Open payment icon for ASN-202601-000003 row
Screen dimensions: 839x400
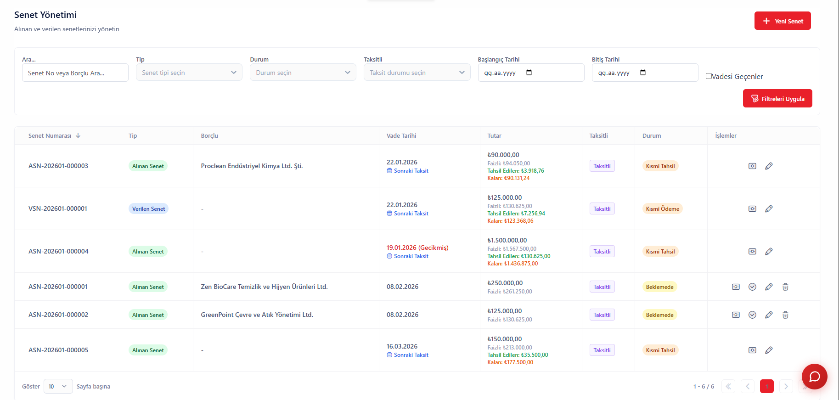pyautogui.click(x=752, y=166)
